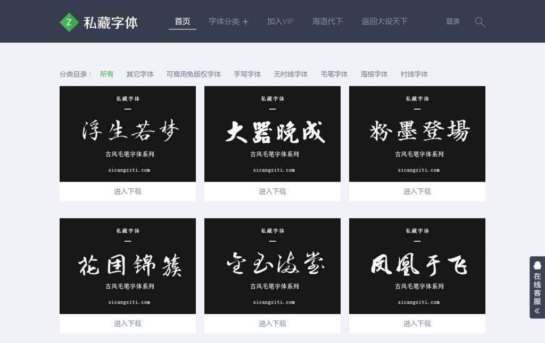The image size is (545, 343).
Task: Filter fonts by 海报字体
Action: (374, 74)
